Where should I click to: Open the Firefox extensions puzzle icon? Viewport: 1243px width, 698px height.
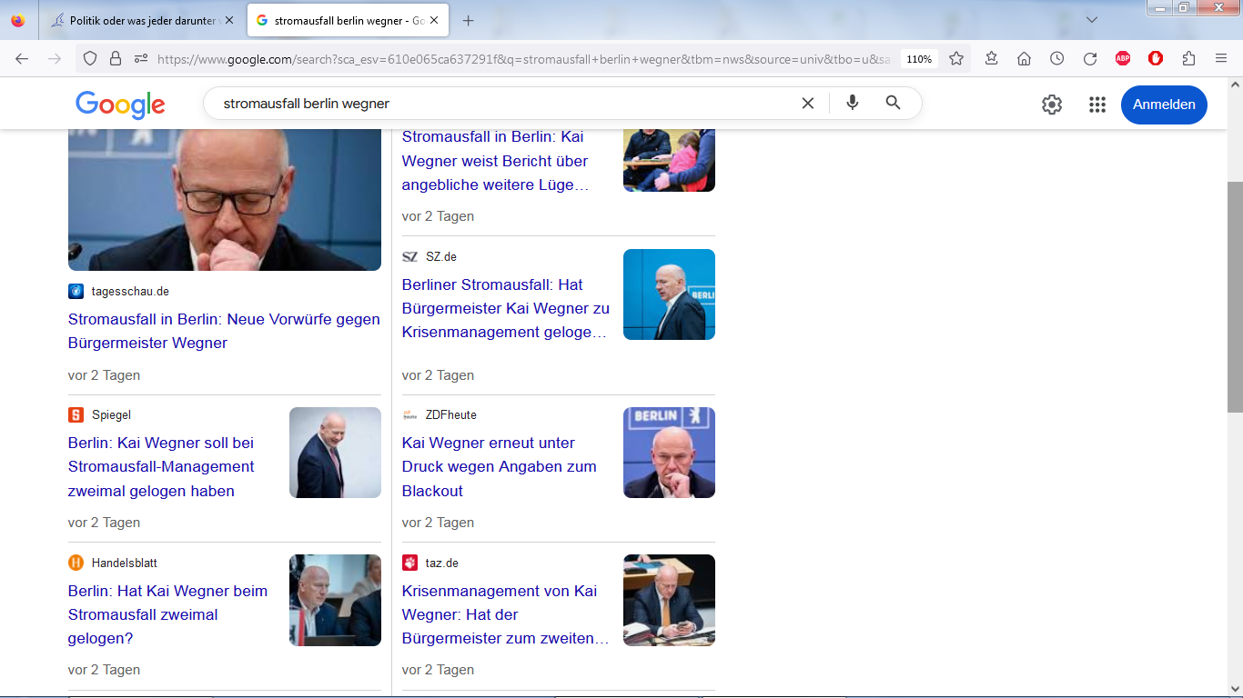tap(1188, 58)
